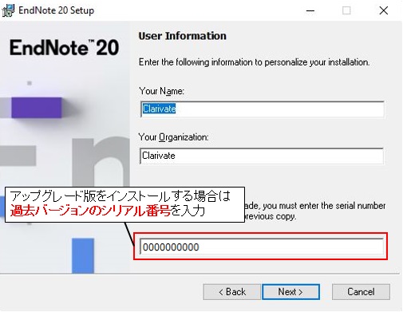Click the 'EndNote 20 Setup' window title
Screen dimensions: 403x312
click(56, 10)
